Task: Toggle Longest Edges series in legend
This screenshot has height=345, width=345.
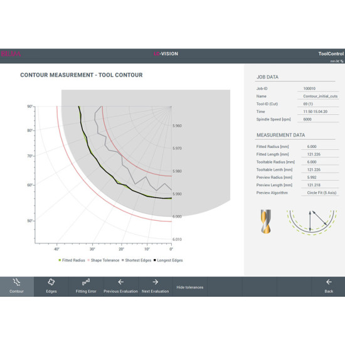Action: point(168,260)
